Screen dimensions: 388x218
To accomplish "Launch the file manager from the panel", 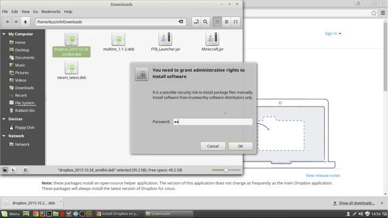I will point(56,214).
